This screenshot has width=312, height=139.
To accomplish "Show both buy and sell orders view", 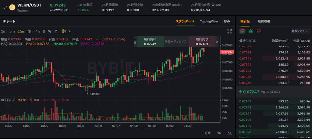I will 242,31.
